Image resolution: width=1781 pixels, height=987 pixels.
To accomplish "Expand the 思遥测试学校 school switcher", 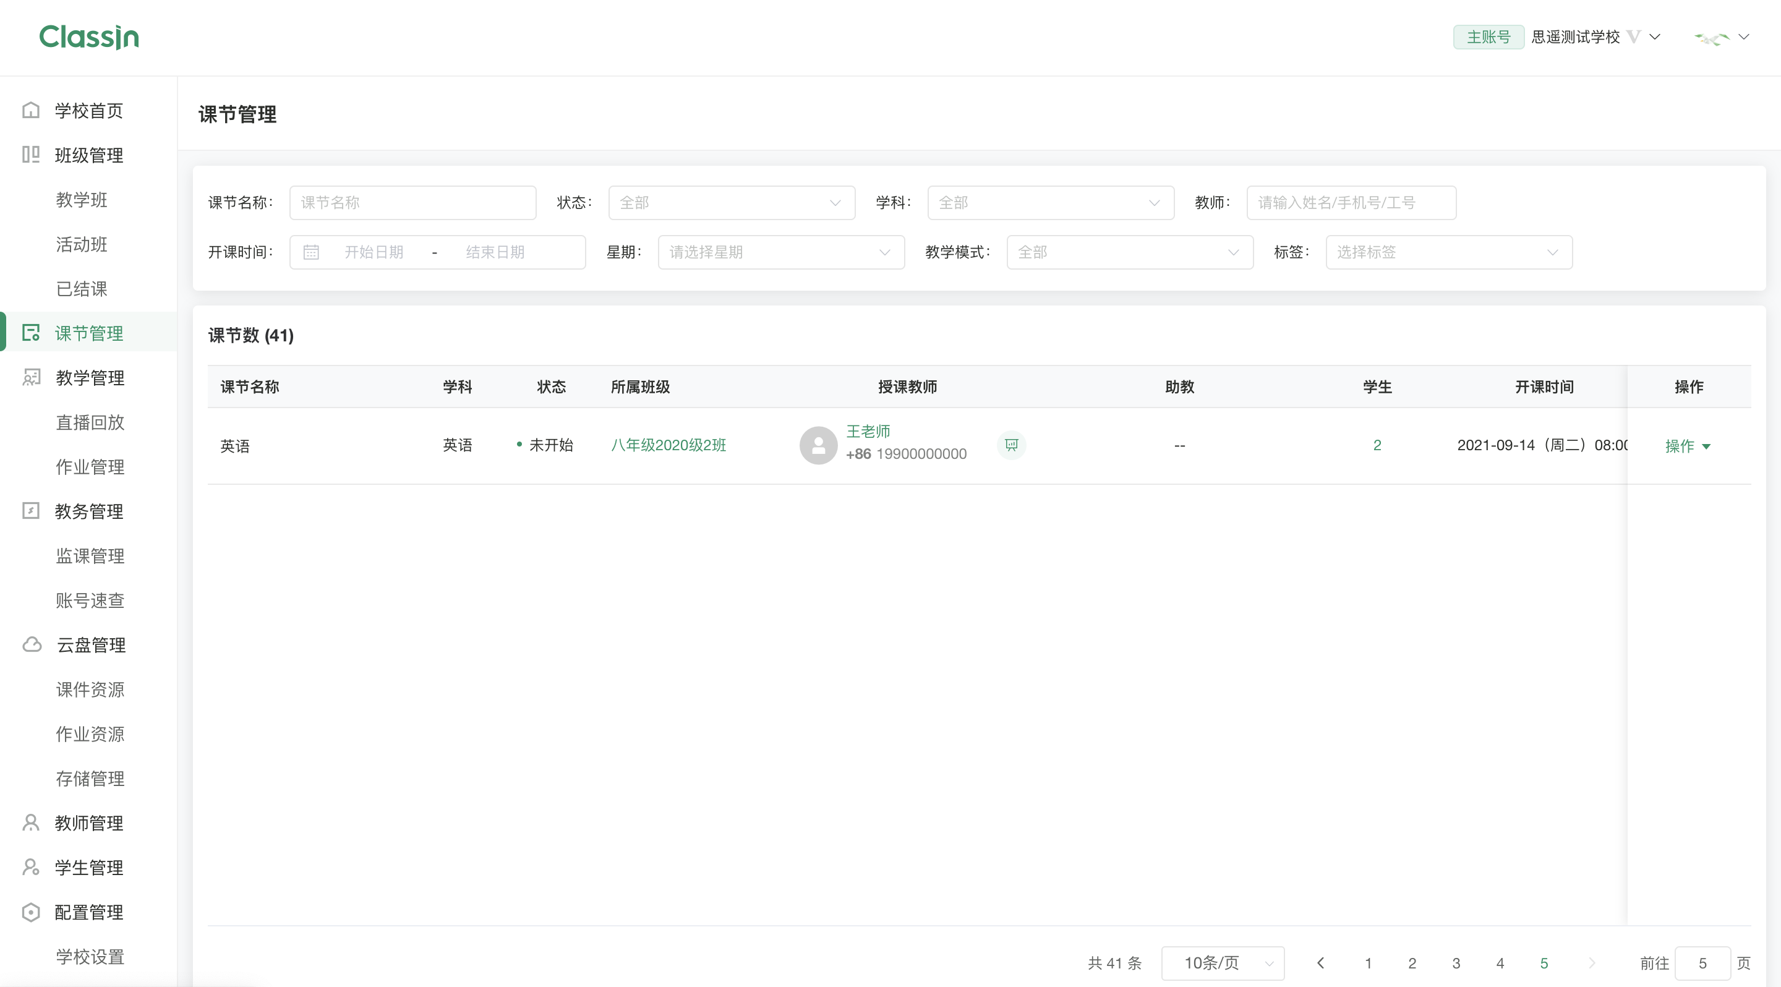I will pyautogui.click(x=1655, y=36).
